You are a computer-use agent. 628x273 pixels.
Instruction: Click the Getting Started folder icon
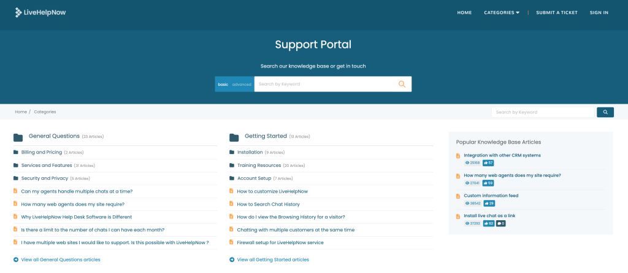click(x=234, y=137)
